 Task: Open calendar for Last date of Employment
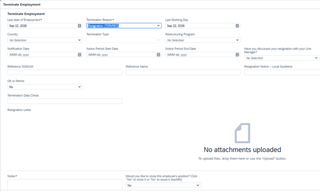pyautogui.click(x=79, y=26)
